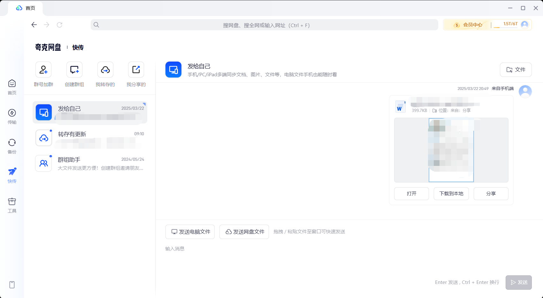Click the search magnifier icon
Viewport: 543px width, 298px height.
click(96, 25)
